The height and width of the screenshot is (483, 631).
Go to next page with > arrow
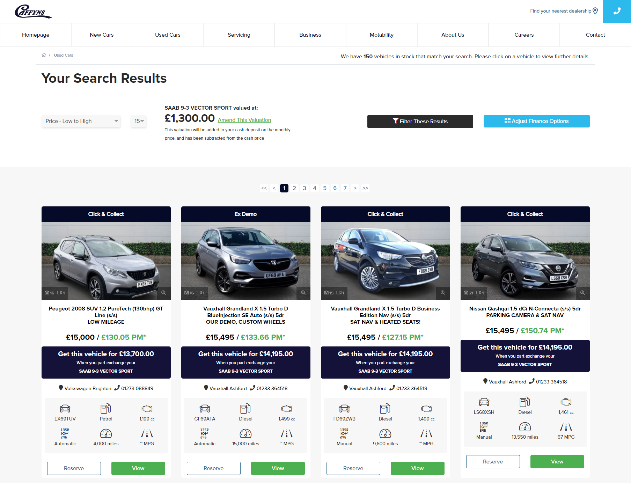click(x=355, y=188)
